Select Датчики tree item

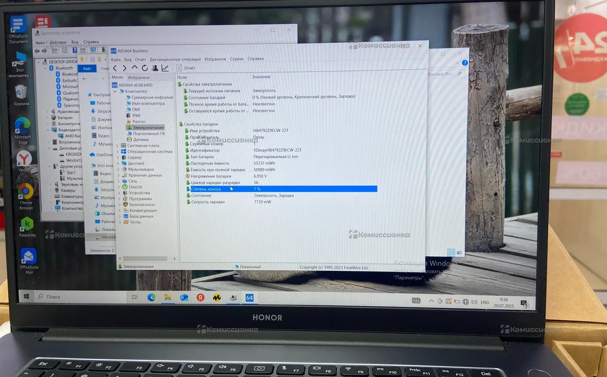click(x=138, y=140)
